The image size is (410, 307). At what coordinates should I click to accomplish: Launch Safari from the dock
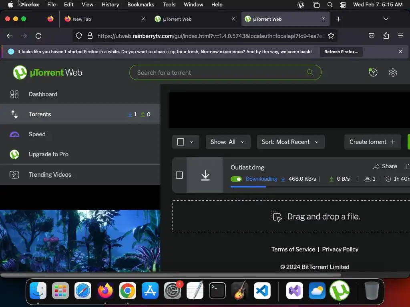tap(83, 291)
